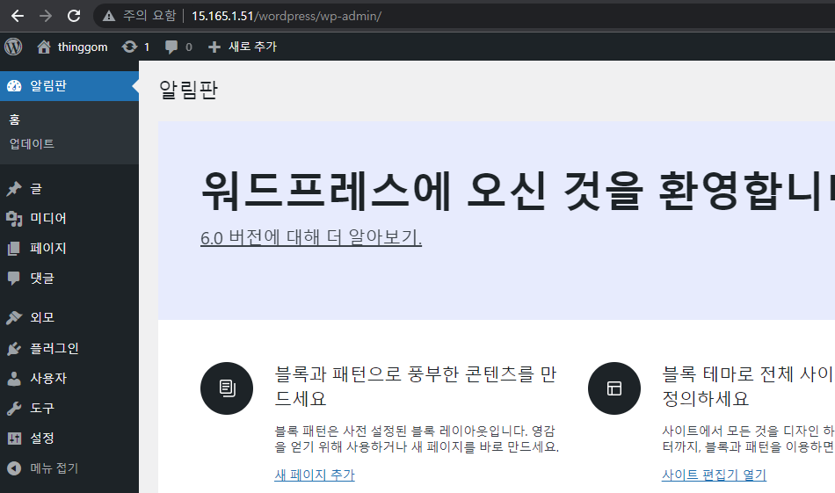Click heading 블록 테마로 전체 사이
835x493 pixels.
click(x=748, y=386)
